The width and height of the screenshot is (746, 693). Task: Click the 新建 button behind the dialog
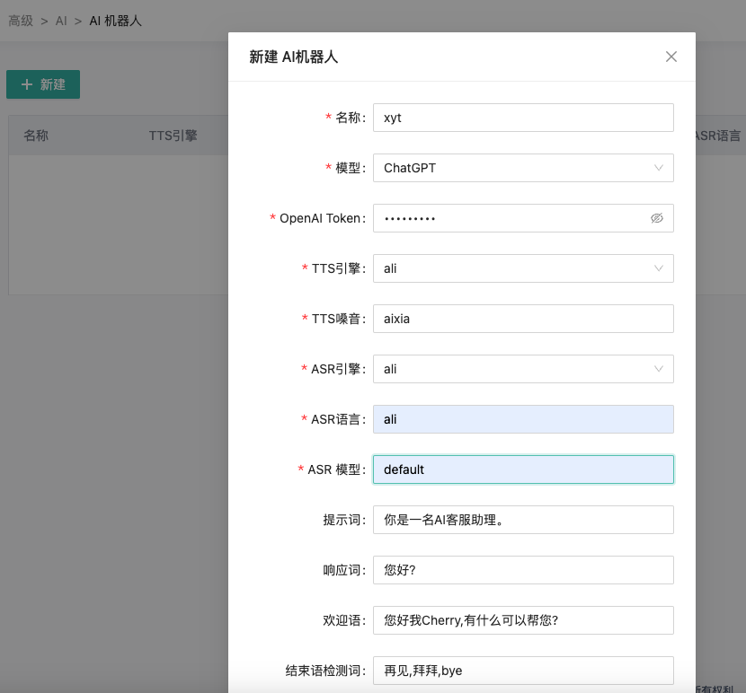coord(43,84)
